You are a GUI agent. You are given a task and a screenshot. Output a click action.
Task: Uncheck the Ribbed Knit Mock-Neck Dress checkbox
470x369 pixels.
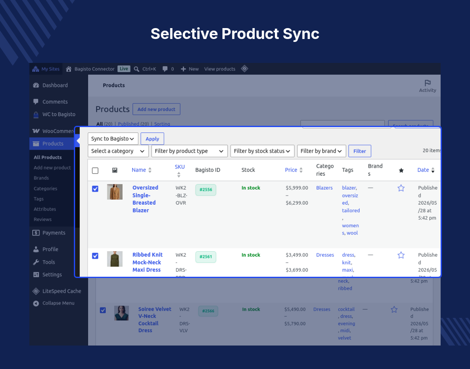(95, 256)
